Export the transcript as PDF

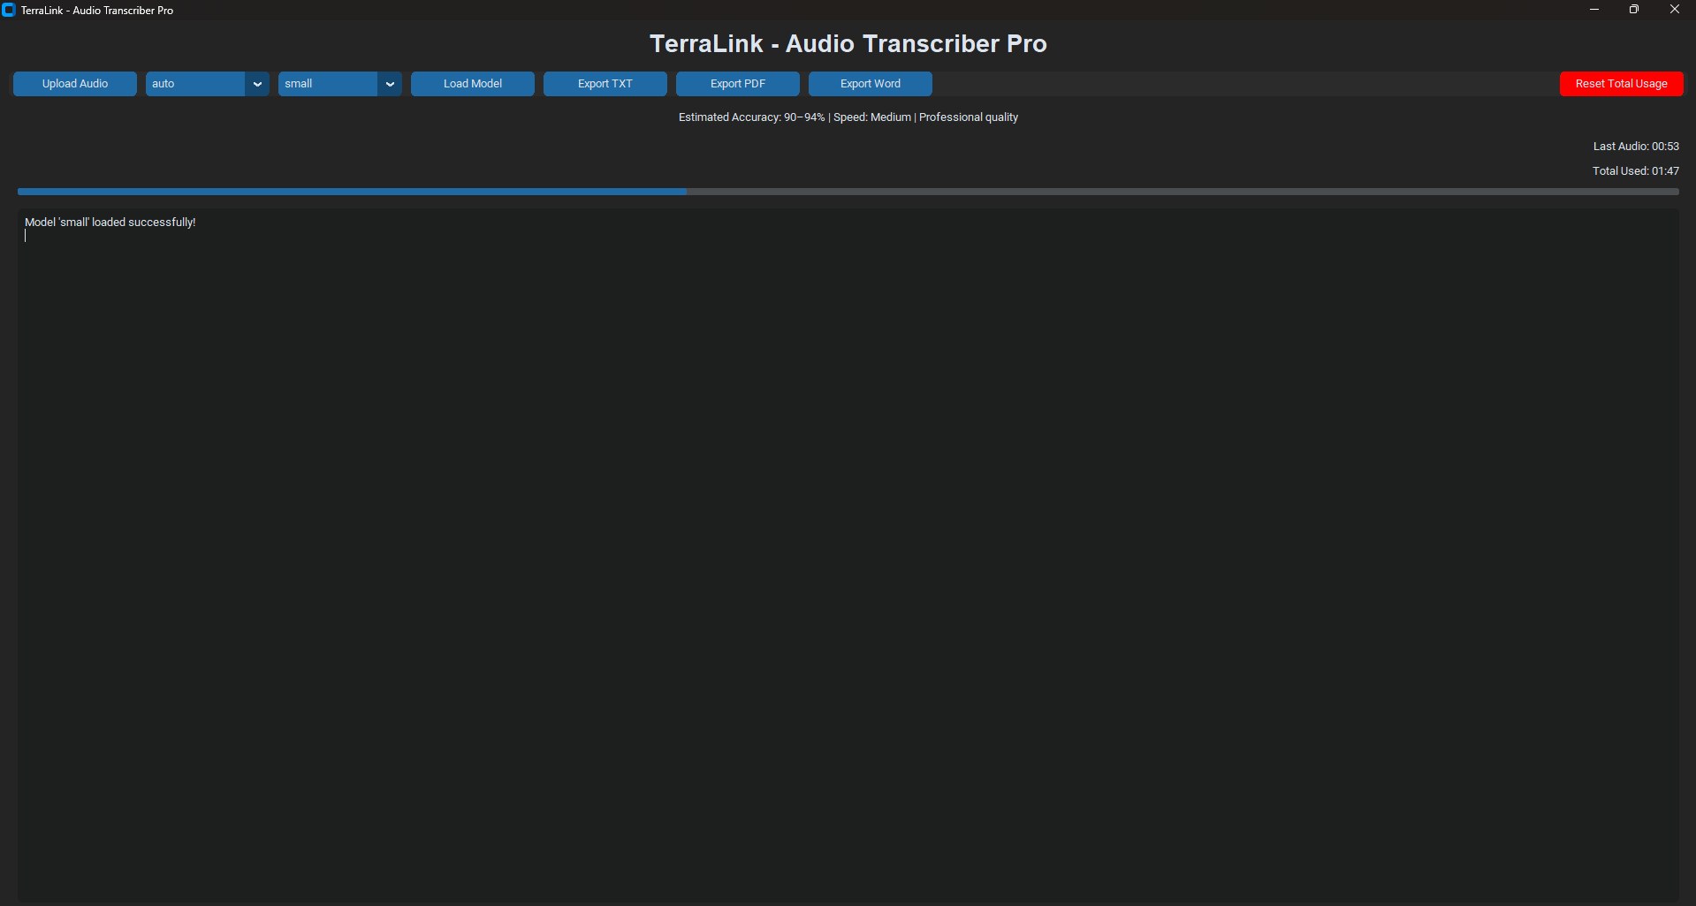pos(737,83)
